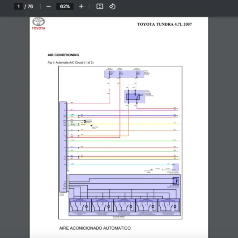Click the middle damper servo switch module
The height and width of the screenshot is (238, 238).
click(124, 205)
